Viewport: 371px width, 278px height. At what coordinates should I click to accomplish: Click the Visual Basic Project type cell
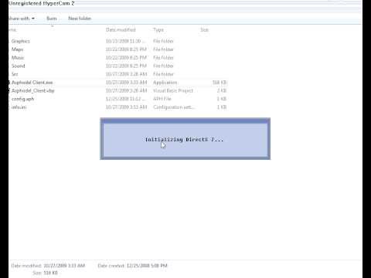[x=173, y=90]
